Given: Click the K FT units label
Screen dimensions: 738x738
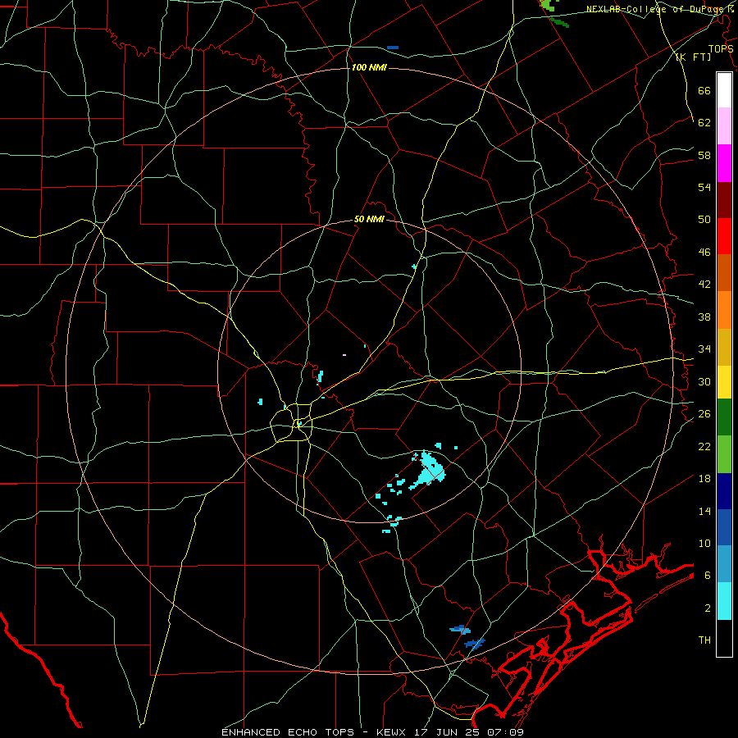Looking at the screenshot, I should [694, 57].
